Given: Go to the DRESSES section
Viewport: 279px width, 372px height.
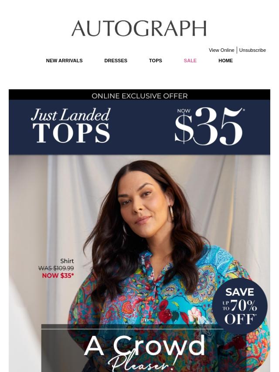Looking at the screenshot, I should pyautogui.click(x=116, y=61).
